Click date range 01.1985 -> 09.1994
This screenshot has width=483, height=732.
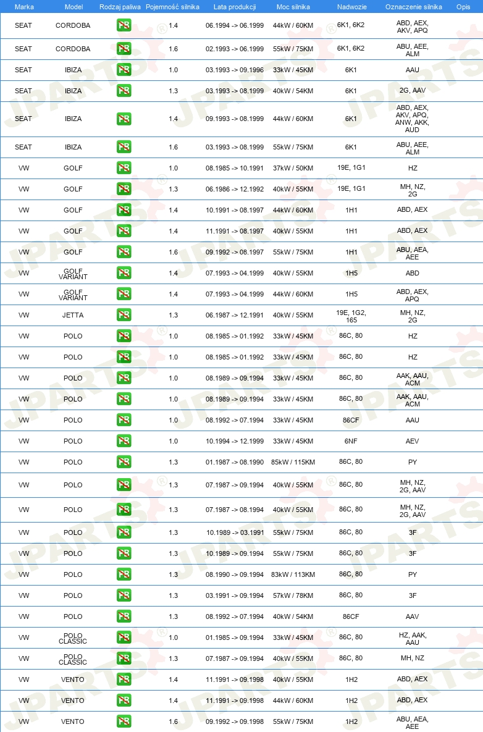pyautogui.click(x=235, y=637)
